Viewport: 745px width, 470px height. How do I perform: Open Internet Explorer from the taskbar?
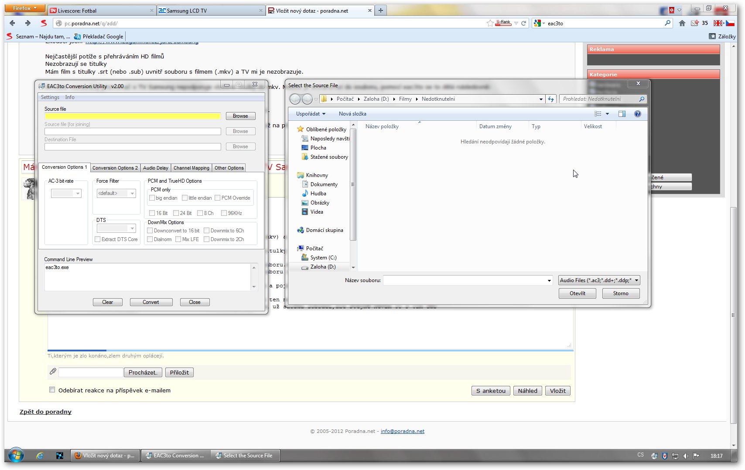40,456
